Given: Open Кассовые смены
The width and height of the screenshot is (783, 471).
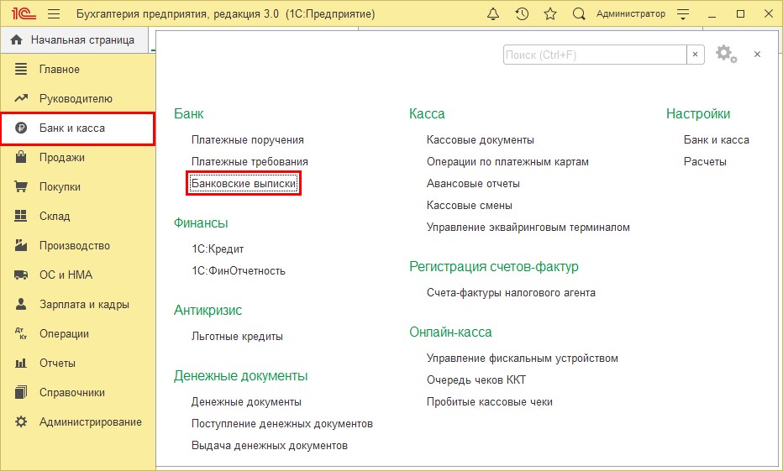Looking at the screenshot, I should tap(470, 206).
